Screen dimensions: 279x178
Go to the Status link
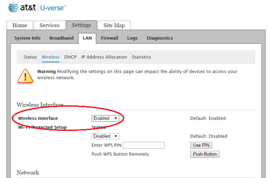click(30, 57)
